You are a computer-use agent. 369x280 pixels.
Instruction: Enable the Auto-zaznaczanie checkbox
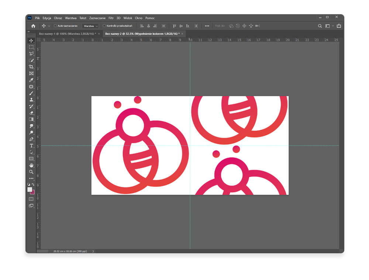point(55,26)
